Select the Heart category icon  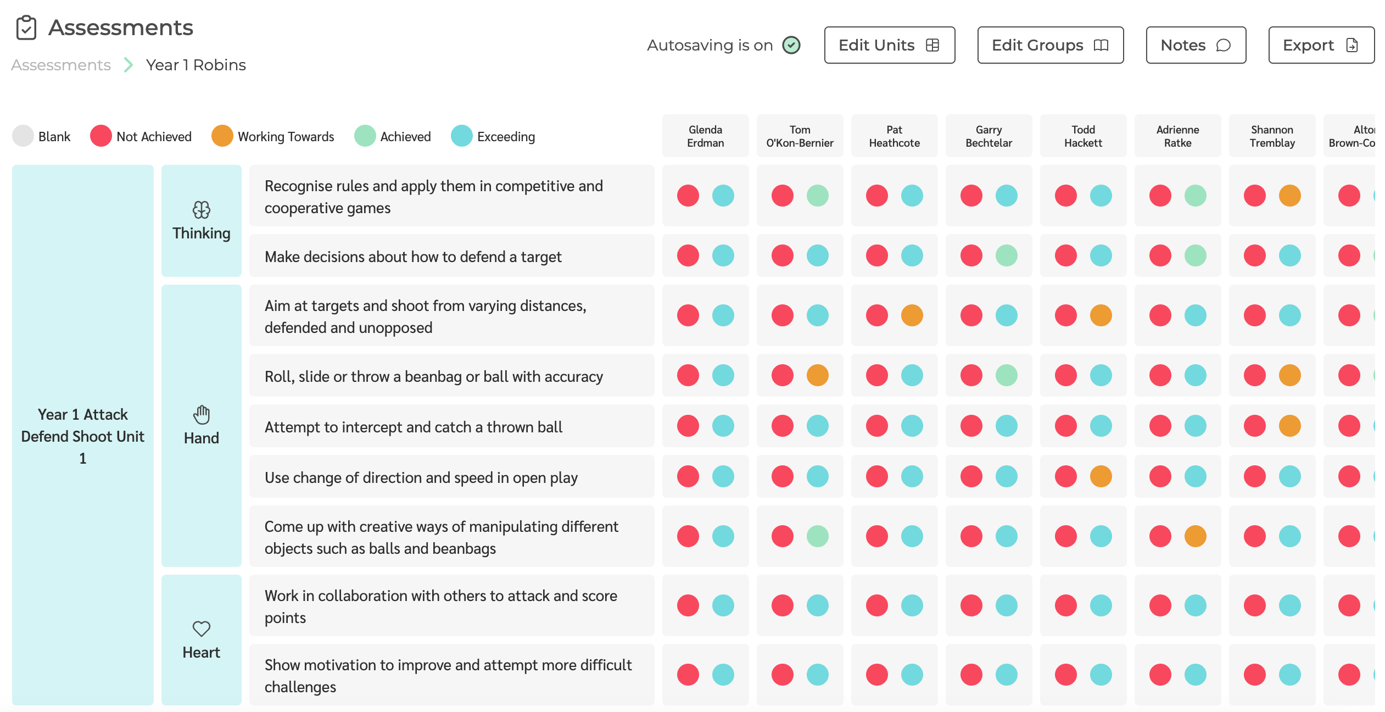(x=201, y=630)
